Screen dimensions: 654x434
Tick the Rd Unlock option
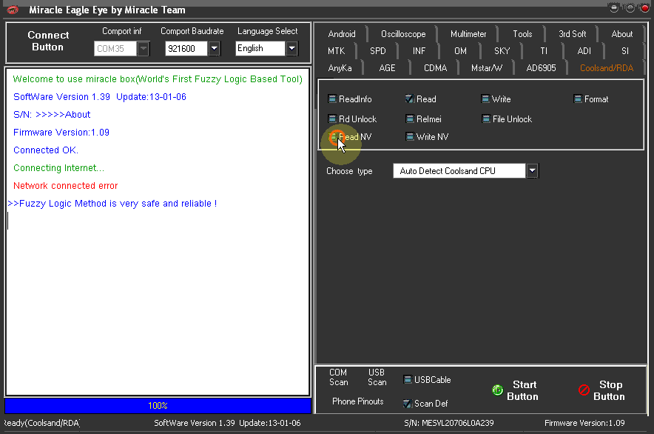point(332,119)
